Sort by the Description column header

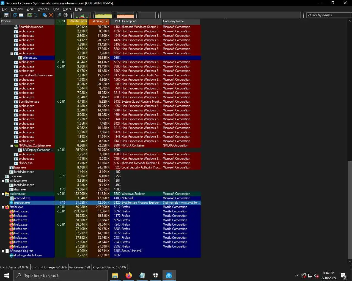coord(142,21)
